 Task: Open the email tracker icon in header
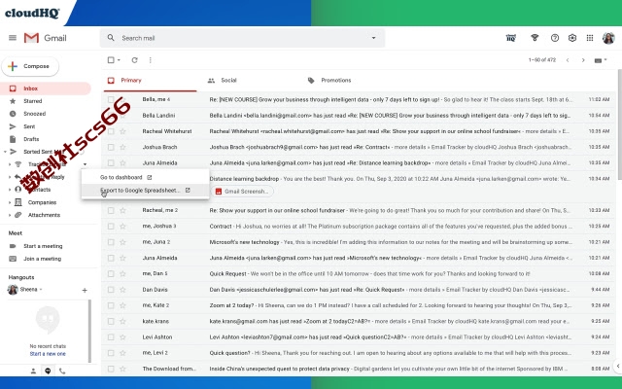pos(535,38)
